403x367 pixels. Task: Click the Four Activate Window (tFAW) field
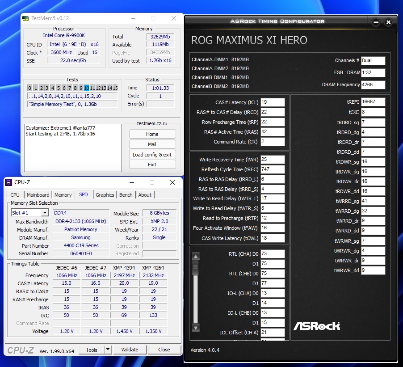point(273,228)
